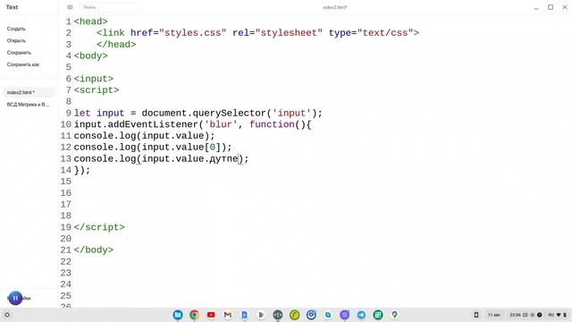This screenshot has height=322, width=572.
Task: Click console.log(input.value); on line 11
Action: [x=145, y=136]
